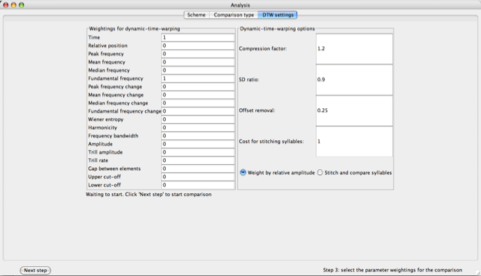Click the Relative position weighting field

pyautogui.click(x=198, y=46)
